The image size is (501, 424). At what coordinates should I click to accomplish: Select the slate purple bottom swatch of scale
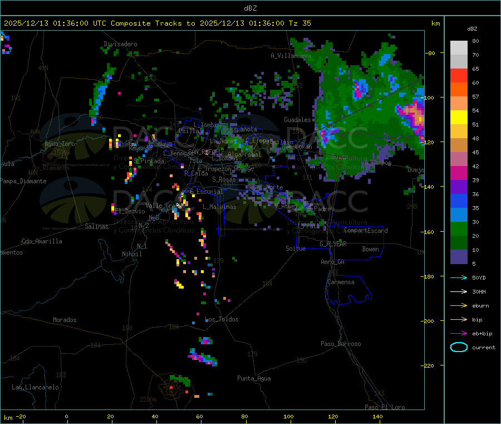459,257
